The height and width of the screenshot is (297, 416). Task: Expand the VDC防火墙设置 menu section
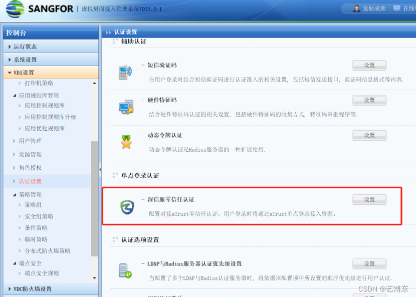pyautogui.click(x=51, y=289)
